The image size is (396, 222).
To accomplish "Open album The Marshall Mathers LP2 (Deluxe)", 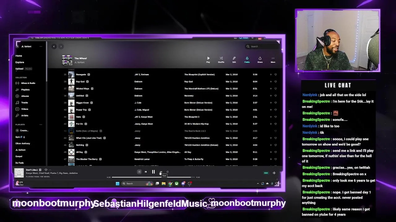I will [x=201, y=89].
